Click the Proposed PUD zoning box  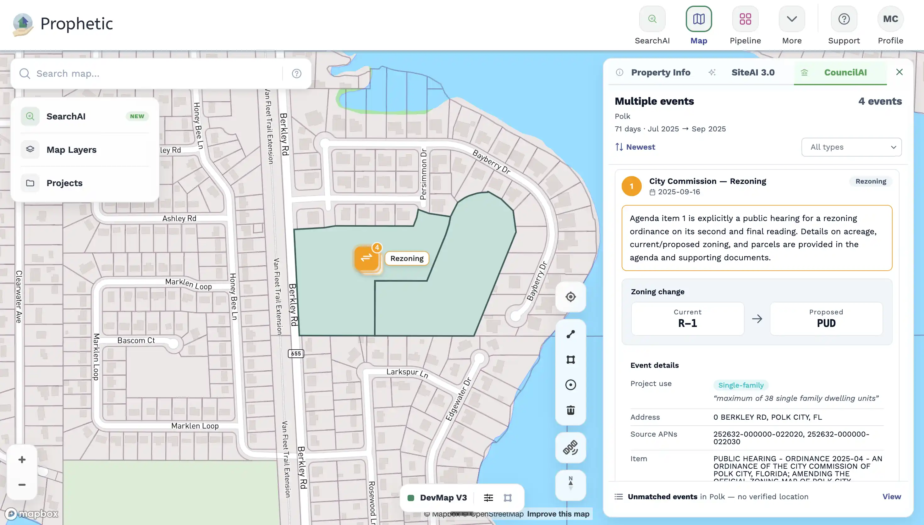pyautogui.click(x=826, y=319)
